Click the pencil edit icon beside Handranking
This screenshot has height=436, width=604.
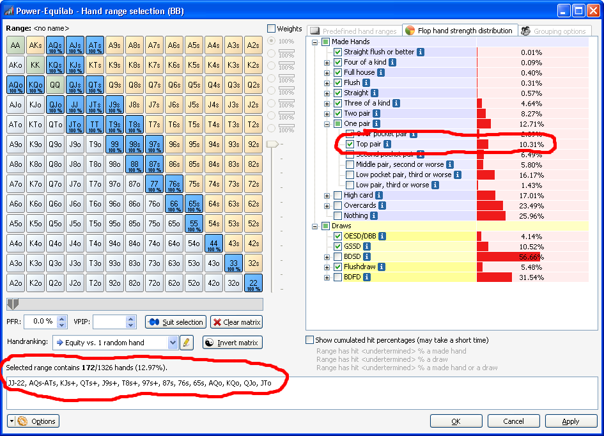point(187,343)
